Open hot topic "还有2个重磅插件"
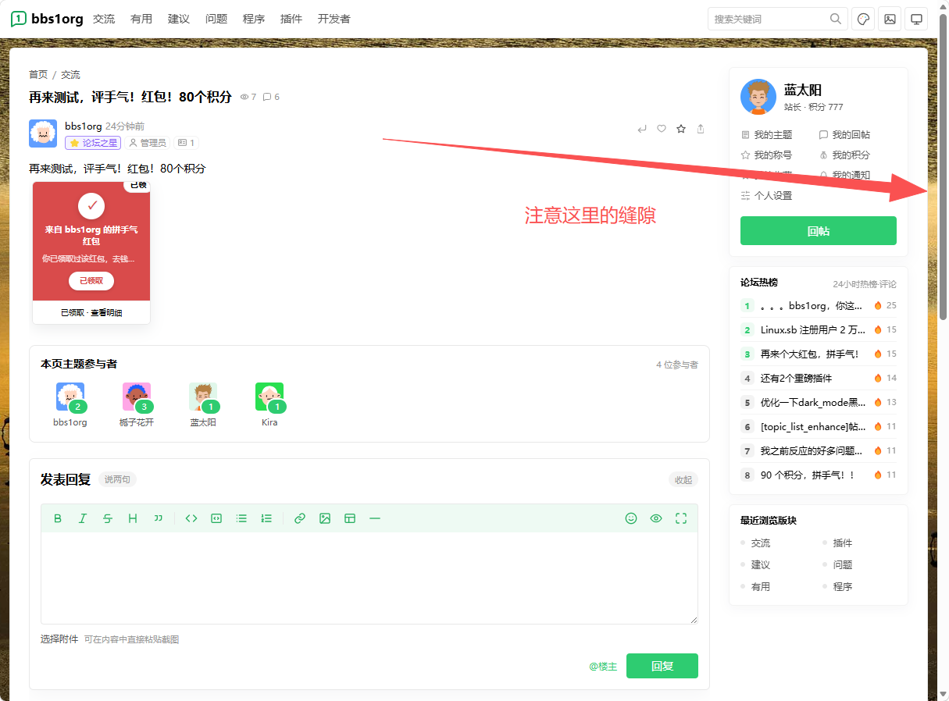This screenshot has width=949, height=701. tap(796, 379)
